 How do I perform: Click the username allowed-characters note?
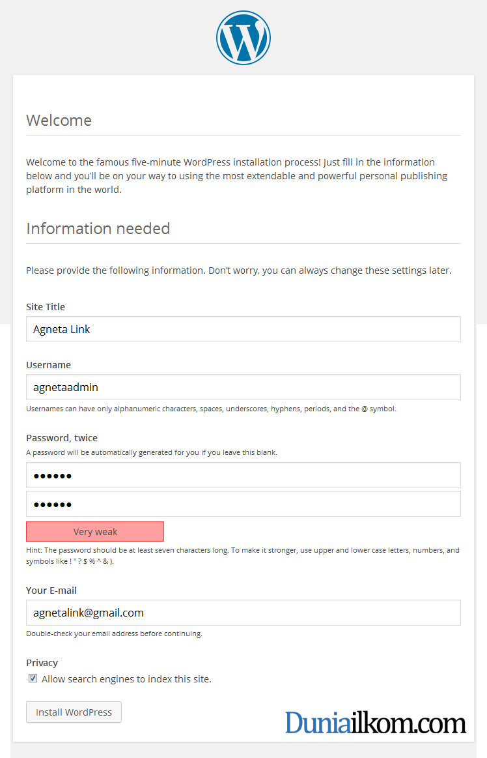point(211,409)
